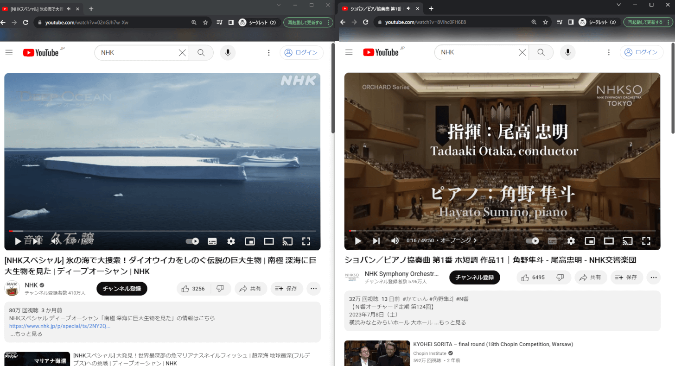Open more actions menu under NHK video

(314, 288)
